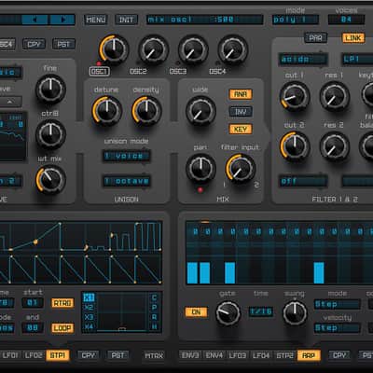Screen dimensions: 373x373
Task: Click the arp swing knob
Action: [295, 313]
